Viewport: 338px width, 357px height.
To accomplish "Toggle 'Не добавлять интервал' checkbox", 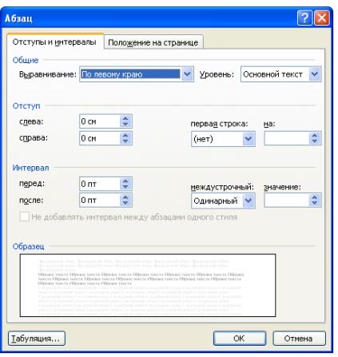I will click(x=24, y=216).
